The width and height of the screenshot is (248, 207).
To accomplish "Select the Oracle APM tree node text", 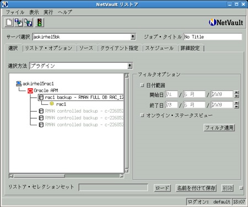I will coord(46,91).
